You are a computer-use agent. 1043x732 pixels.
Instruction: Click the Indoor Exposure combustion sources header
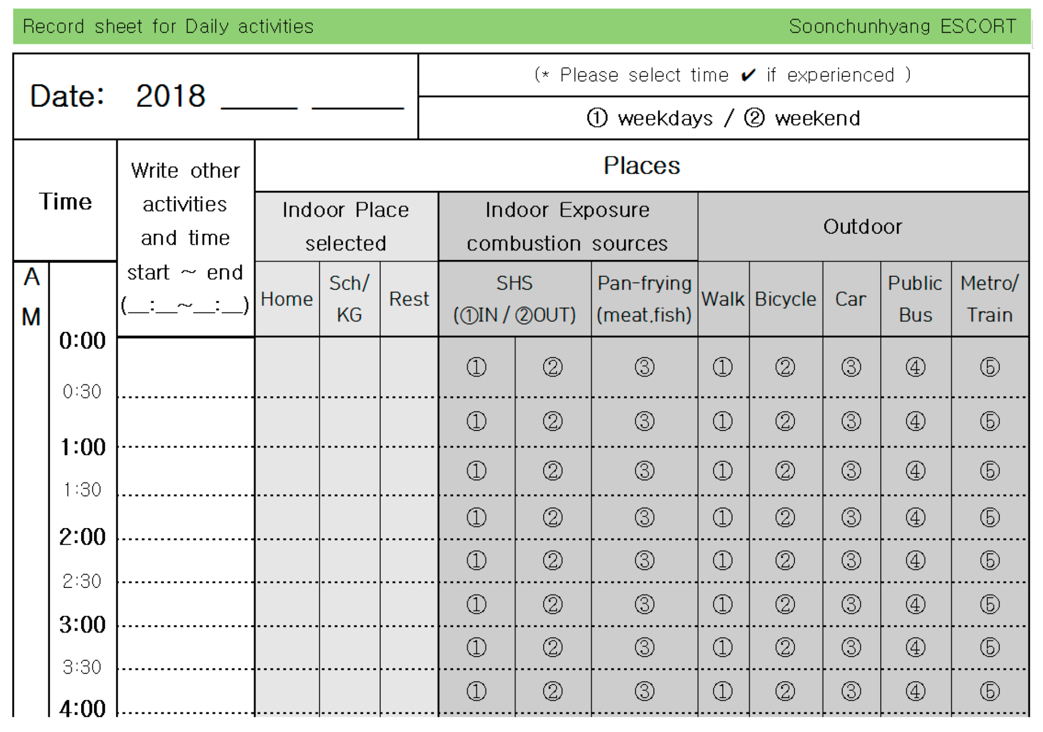(x=567, y=227)
